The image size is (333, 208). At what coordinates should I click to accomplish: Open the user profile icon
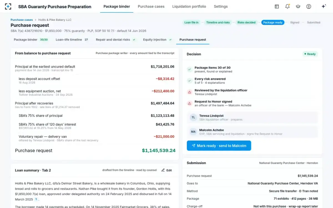(309, 6)
